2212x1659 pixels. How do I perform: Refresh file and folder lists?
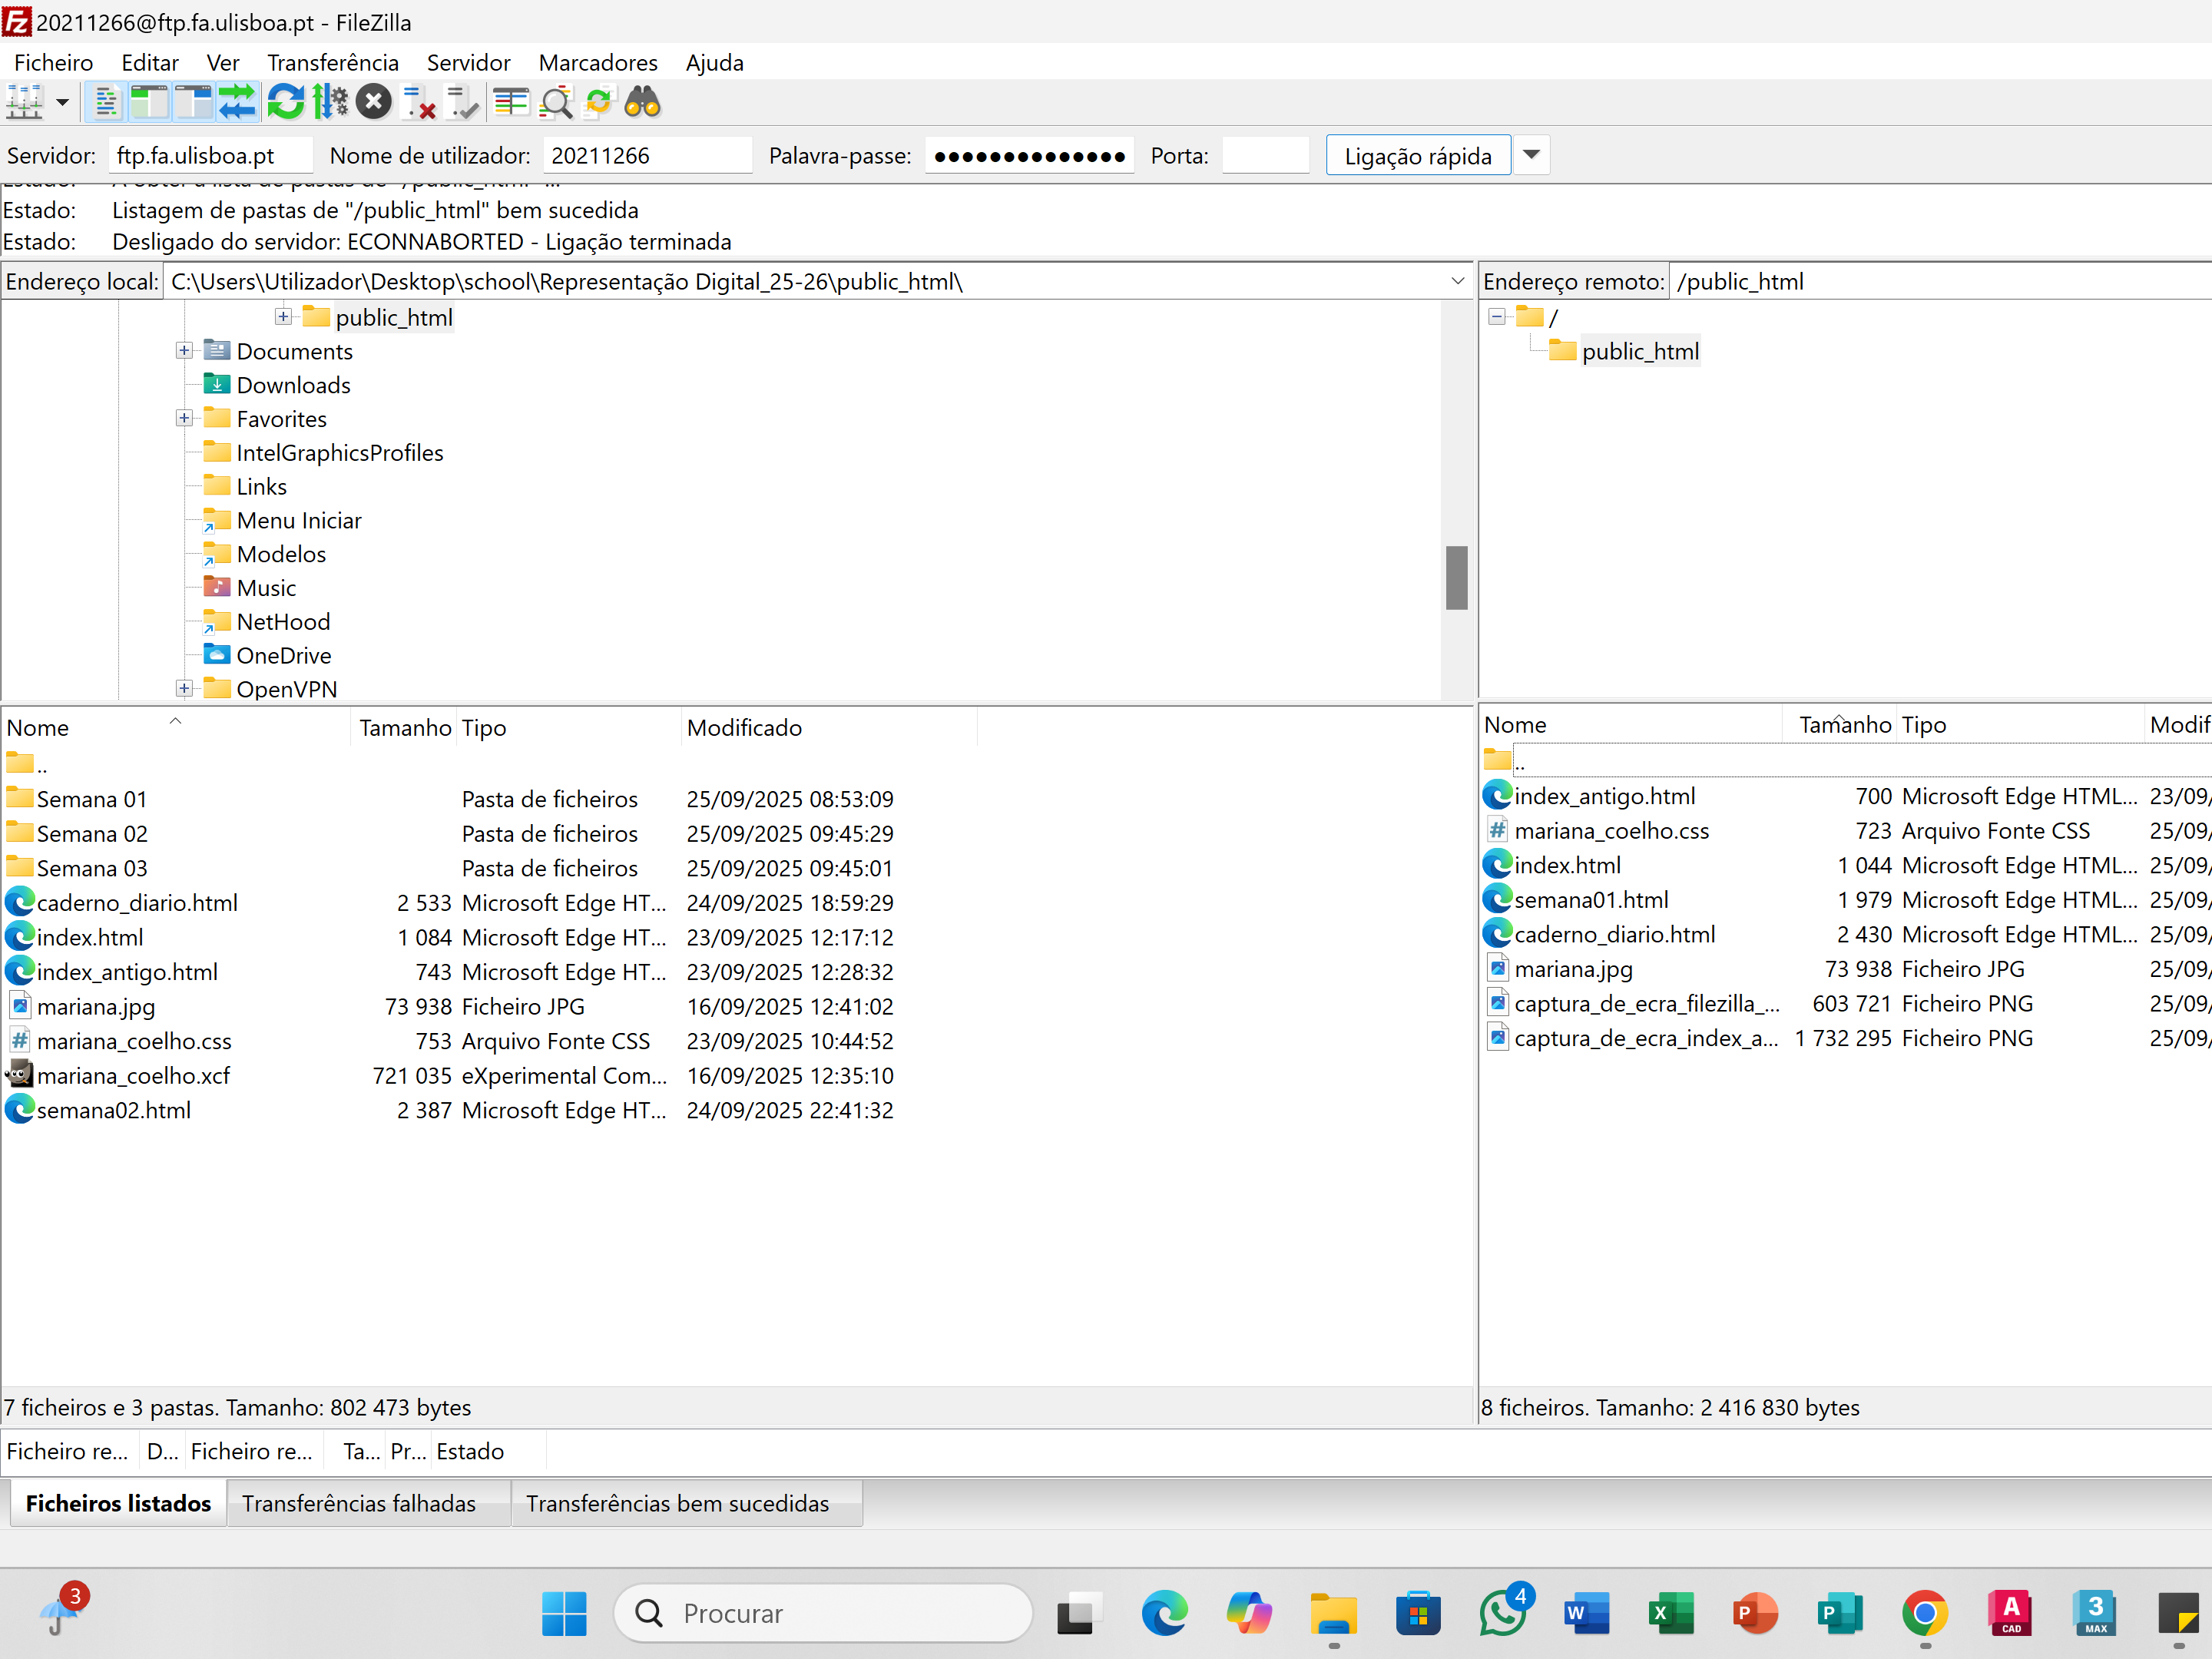point(286,102)
